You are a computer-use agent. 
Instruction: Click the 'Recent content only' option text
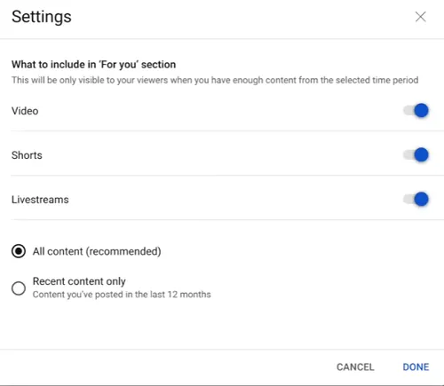(79, 281)
